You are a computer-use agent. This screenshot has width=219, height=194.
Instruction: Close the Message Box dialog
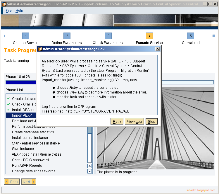click(158, 49)
